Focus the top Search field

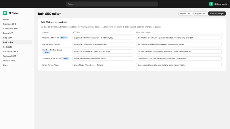click(x=112, y=4)
